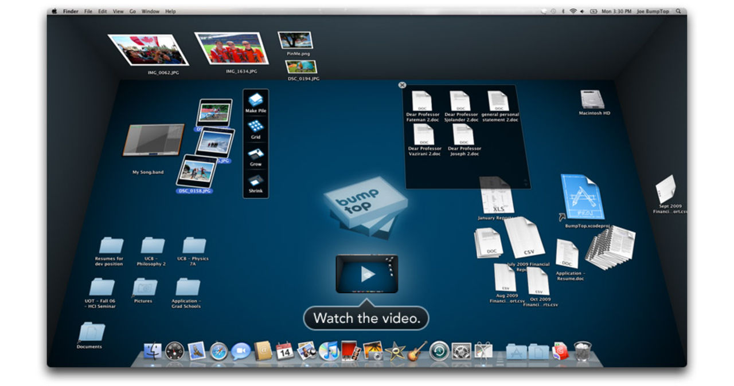Open Time Machine from the dock

click(x=439, y=350)
